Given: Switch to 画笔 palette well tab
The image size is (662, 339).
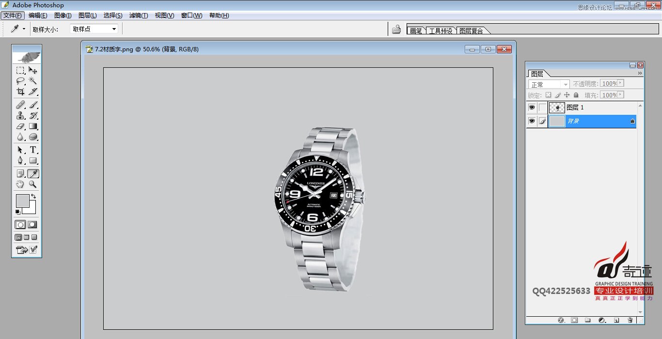Looking at the screenshot, I should click(x=416, y=31).
